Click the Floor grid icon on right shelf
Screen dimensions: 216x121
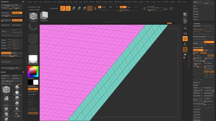coord(185,28)
